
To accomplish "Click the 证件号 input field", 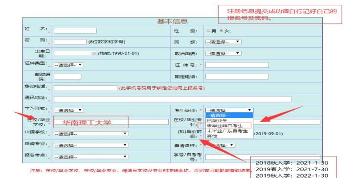I will [237, 65].
